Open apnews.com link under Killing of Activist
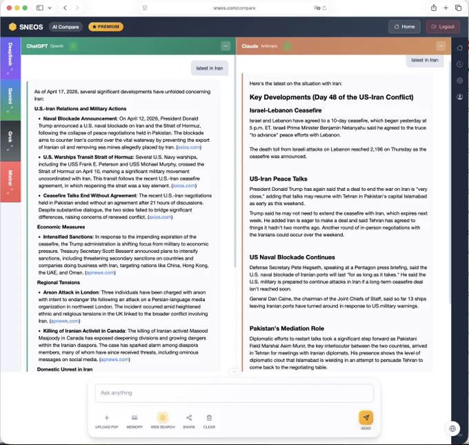469x445 pixels. [115, 360]
